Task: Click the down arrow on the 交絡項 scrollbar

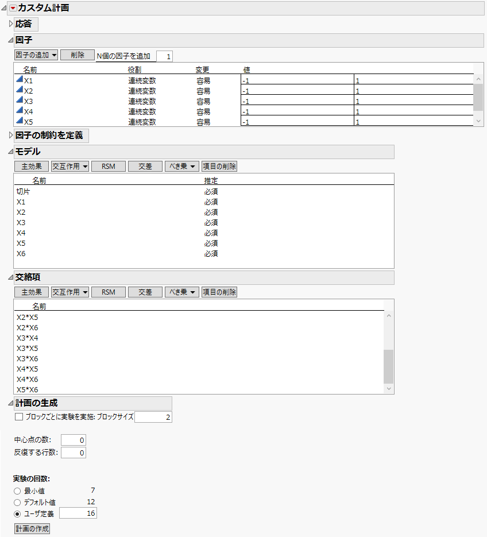Action: coord(389,389)
